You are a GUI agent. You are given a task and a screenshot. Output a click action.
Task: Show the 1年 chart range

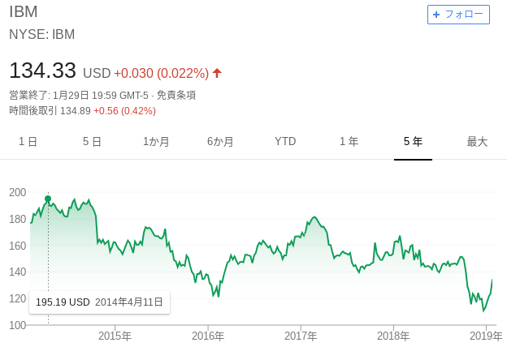tap(349, 141)
